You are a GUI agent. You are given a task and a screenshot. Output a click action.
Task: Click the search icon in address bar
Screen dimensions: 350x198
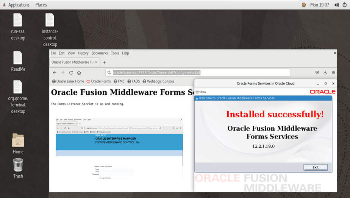109,72
